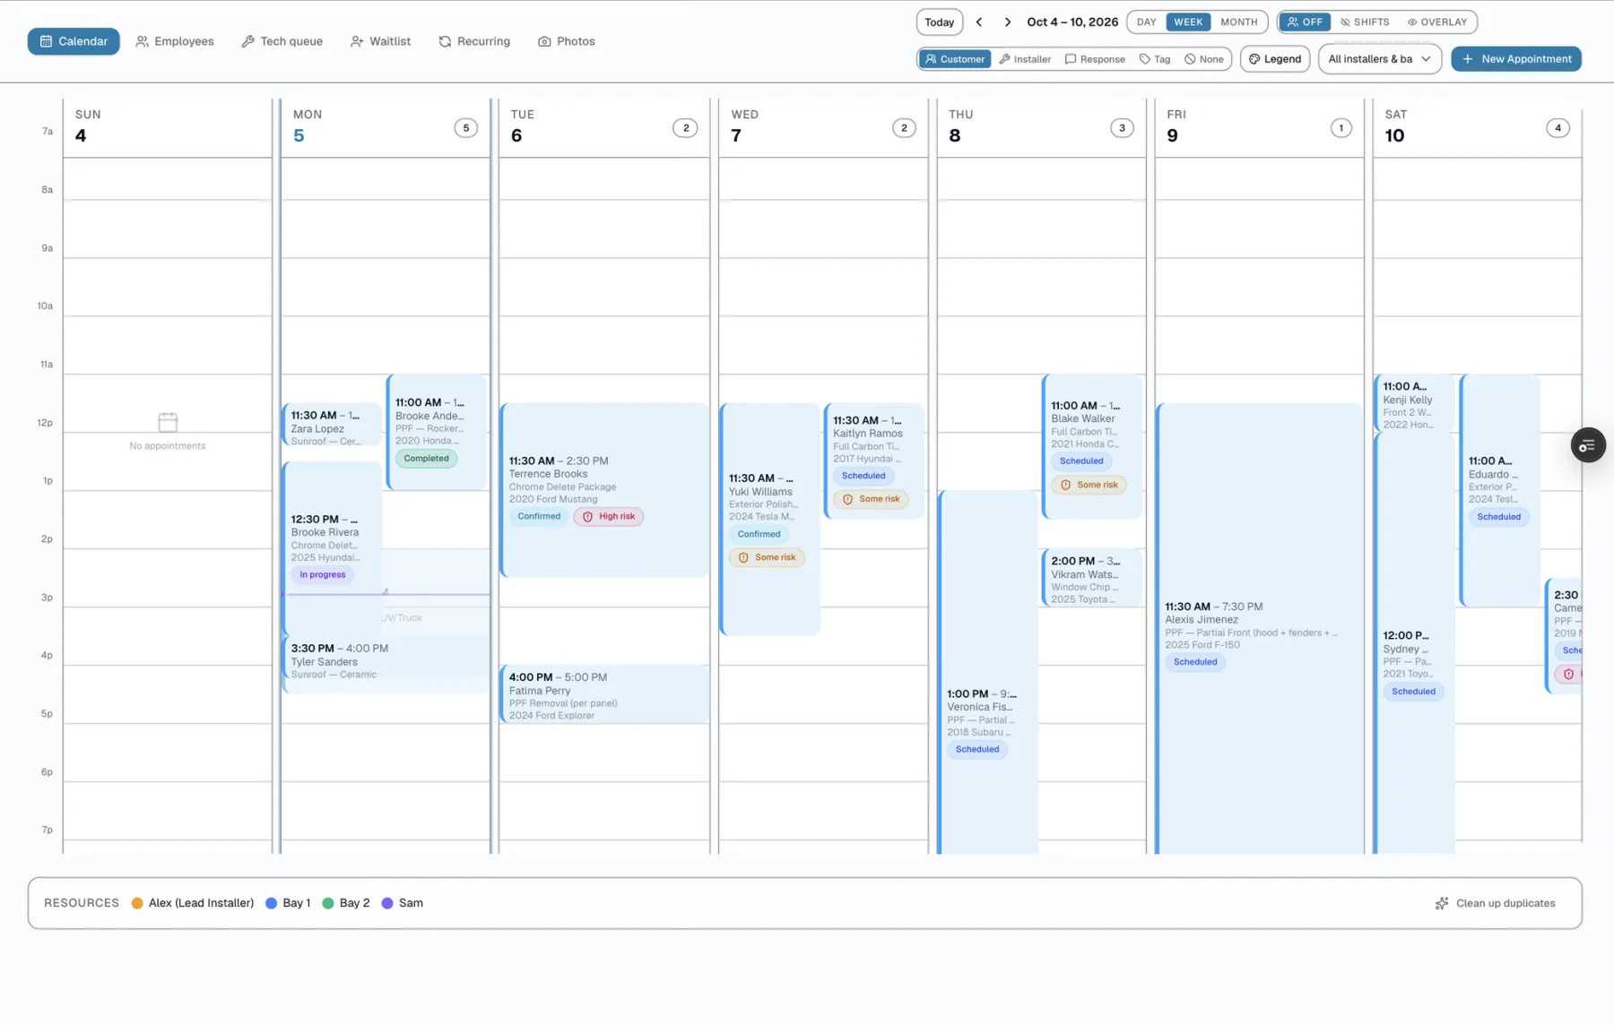Click the Sam purple swatch
The width and height of the screenshot is (1614, 1025).
tap(387, 903)
